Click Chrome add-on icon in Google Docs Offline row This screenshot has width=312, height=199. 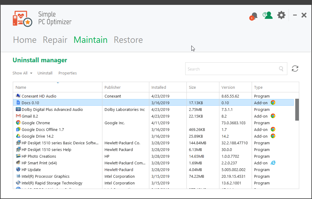273,129
